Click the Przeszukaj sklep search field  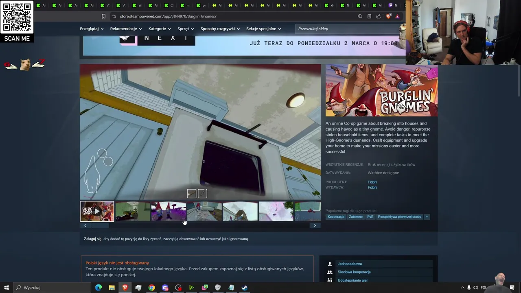[350, 29]
